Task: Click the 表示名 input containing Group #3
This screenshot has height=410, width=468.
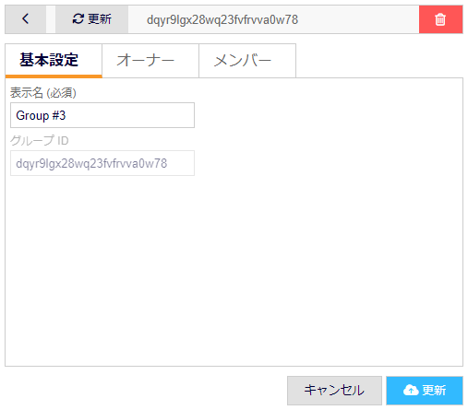Action: 102,115
